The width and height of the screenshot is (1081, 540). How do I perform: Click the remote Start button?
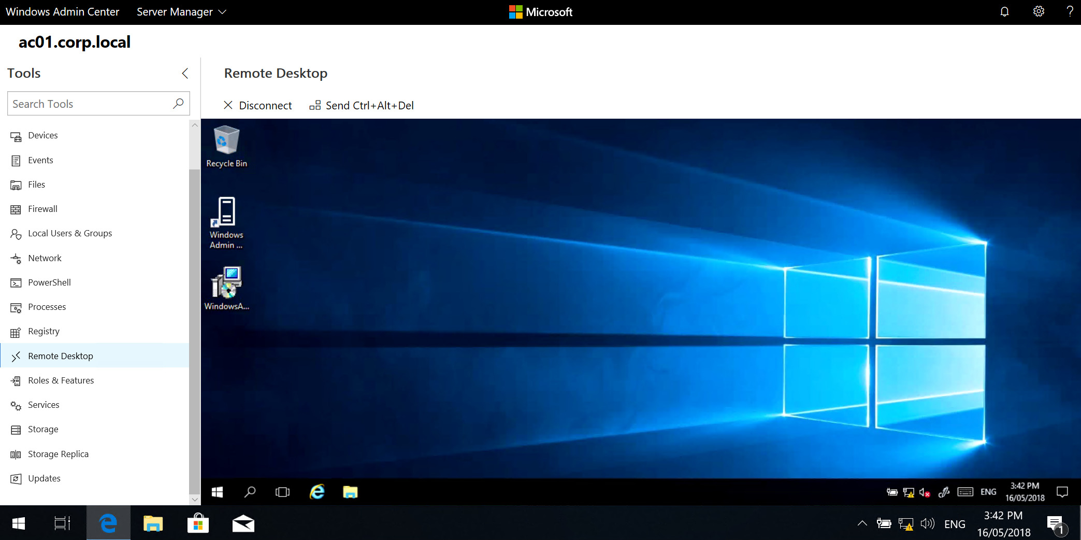pyautogui.click(x=217, y=492)
